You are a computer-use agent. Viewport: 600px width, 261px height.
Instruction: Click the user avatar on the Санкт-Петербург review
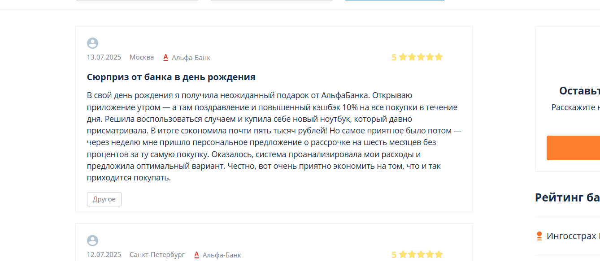pos(92,240)
